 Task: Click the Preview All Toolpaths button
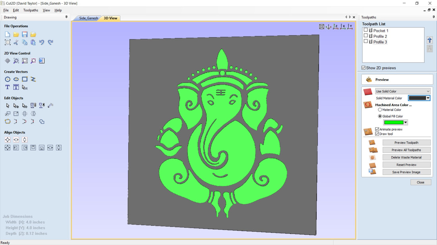(x=406, y=150)
